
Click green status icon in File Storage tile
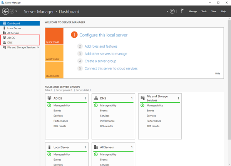142,105
